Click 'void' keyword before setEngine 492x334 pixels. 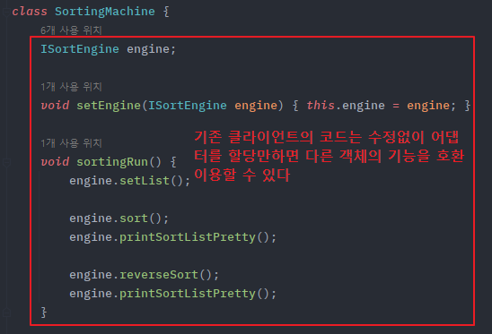pos(55,106)
